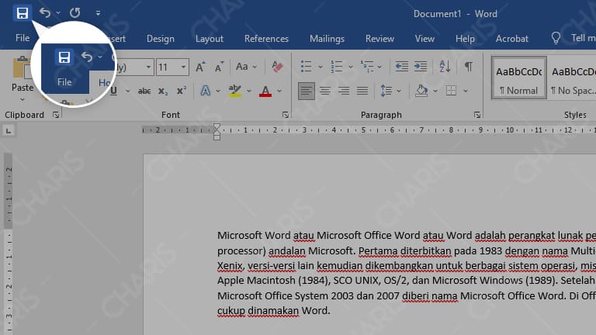Open the Clipboard dialog launcher
Image resolution: width=596 pixels, height=335 pixels.
point(56,115)
